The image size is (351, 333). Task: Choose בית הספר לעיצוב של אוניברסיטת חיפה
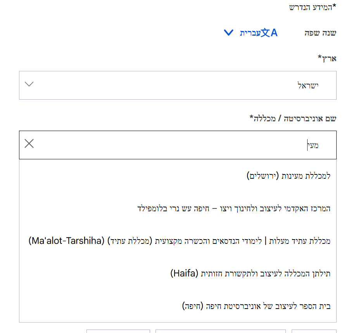point(256,306)
